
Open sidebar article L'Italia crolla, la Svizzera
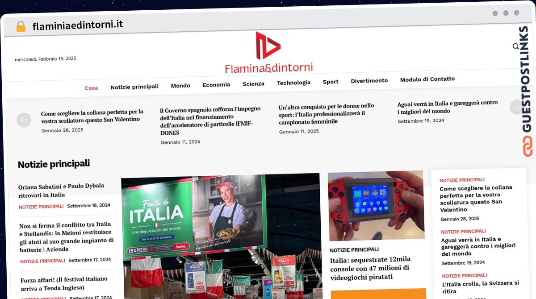pyautogui.click(x=481, y=287)
